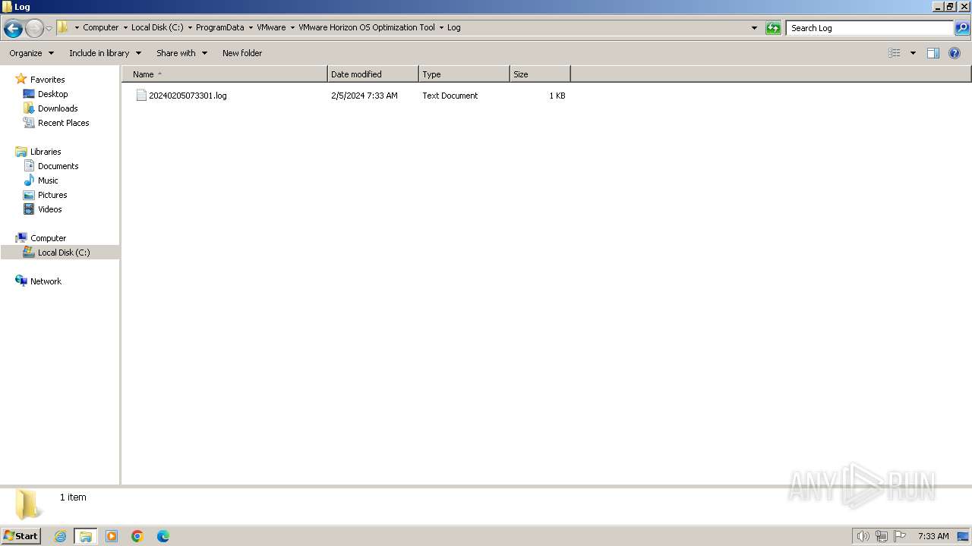Click Local Disk (C:) in breadcrumb

[157, 27]
